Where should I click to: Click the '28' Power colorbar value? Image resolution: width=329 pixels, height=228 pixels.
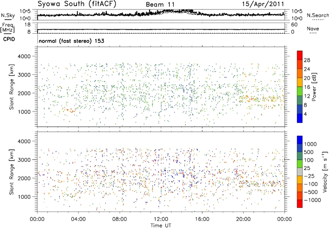[x=307, y=60]
